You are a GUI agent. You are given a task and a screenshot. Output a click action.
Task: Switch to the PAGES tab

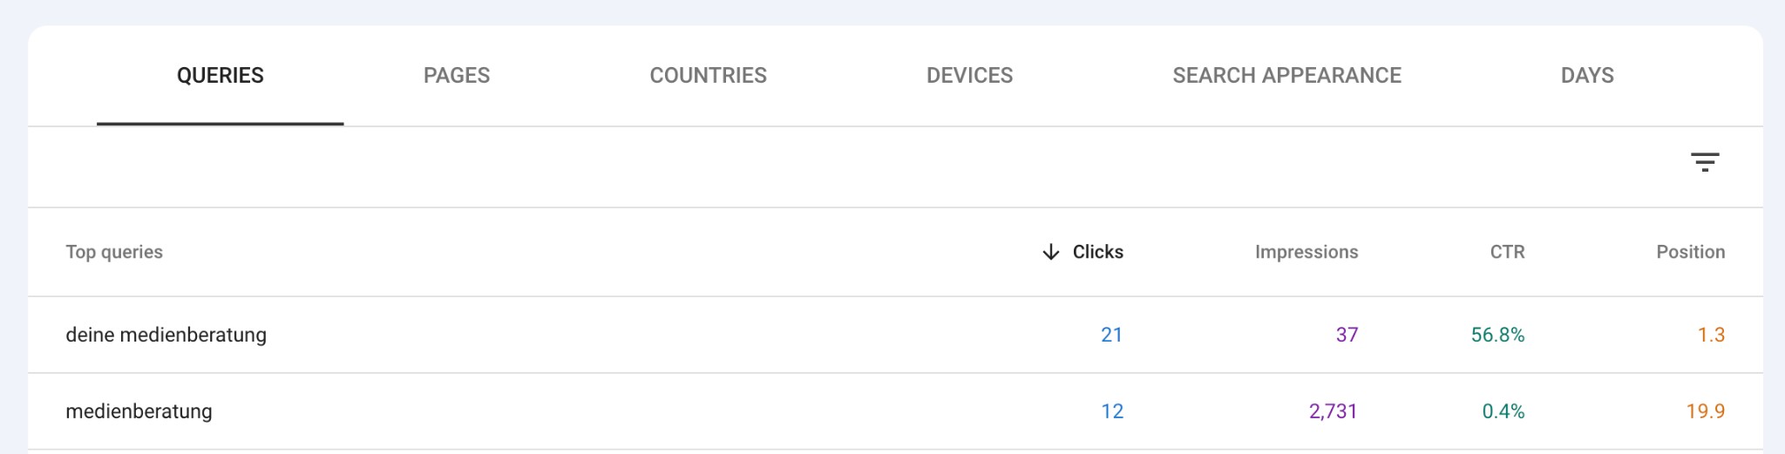pos(457,76)
